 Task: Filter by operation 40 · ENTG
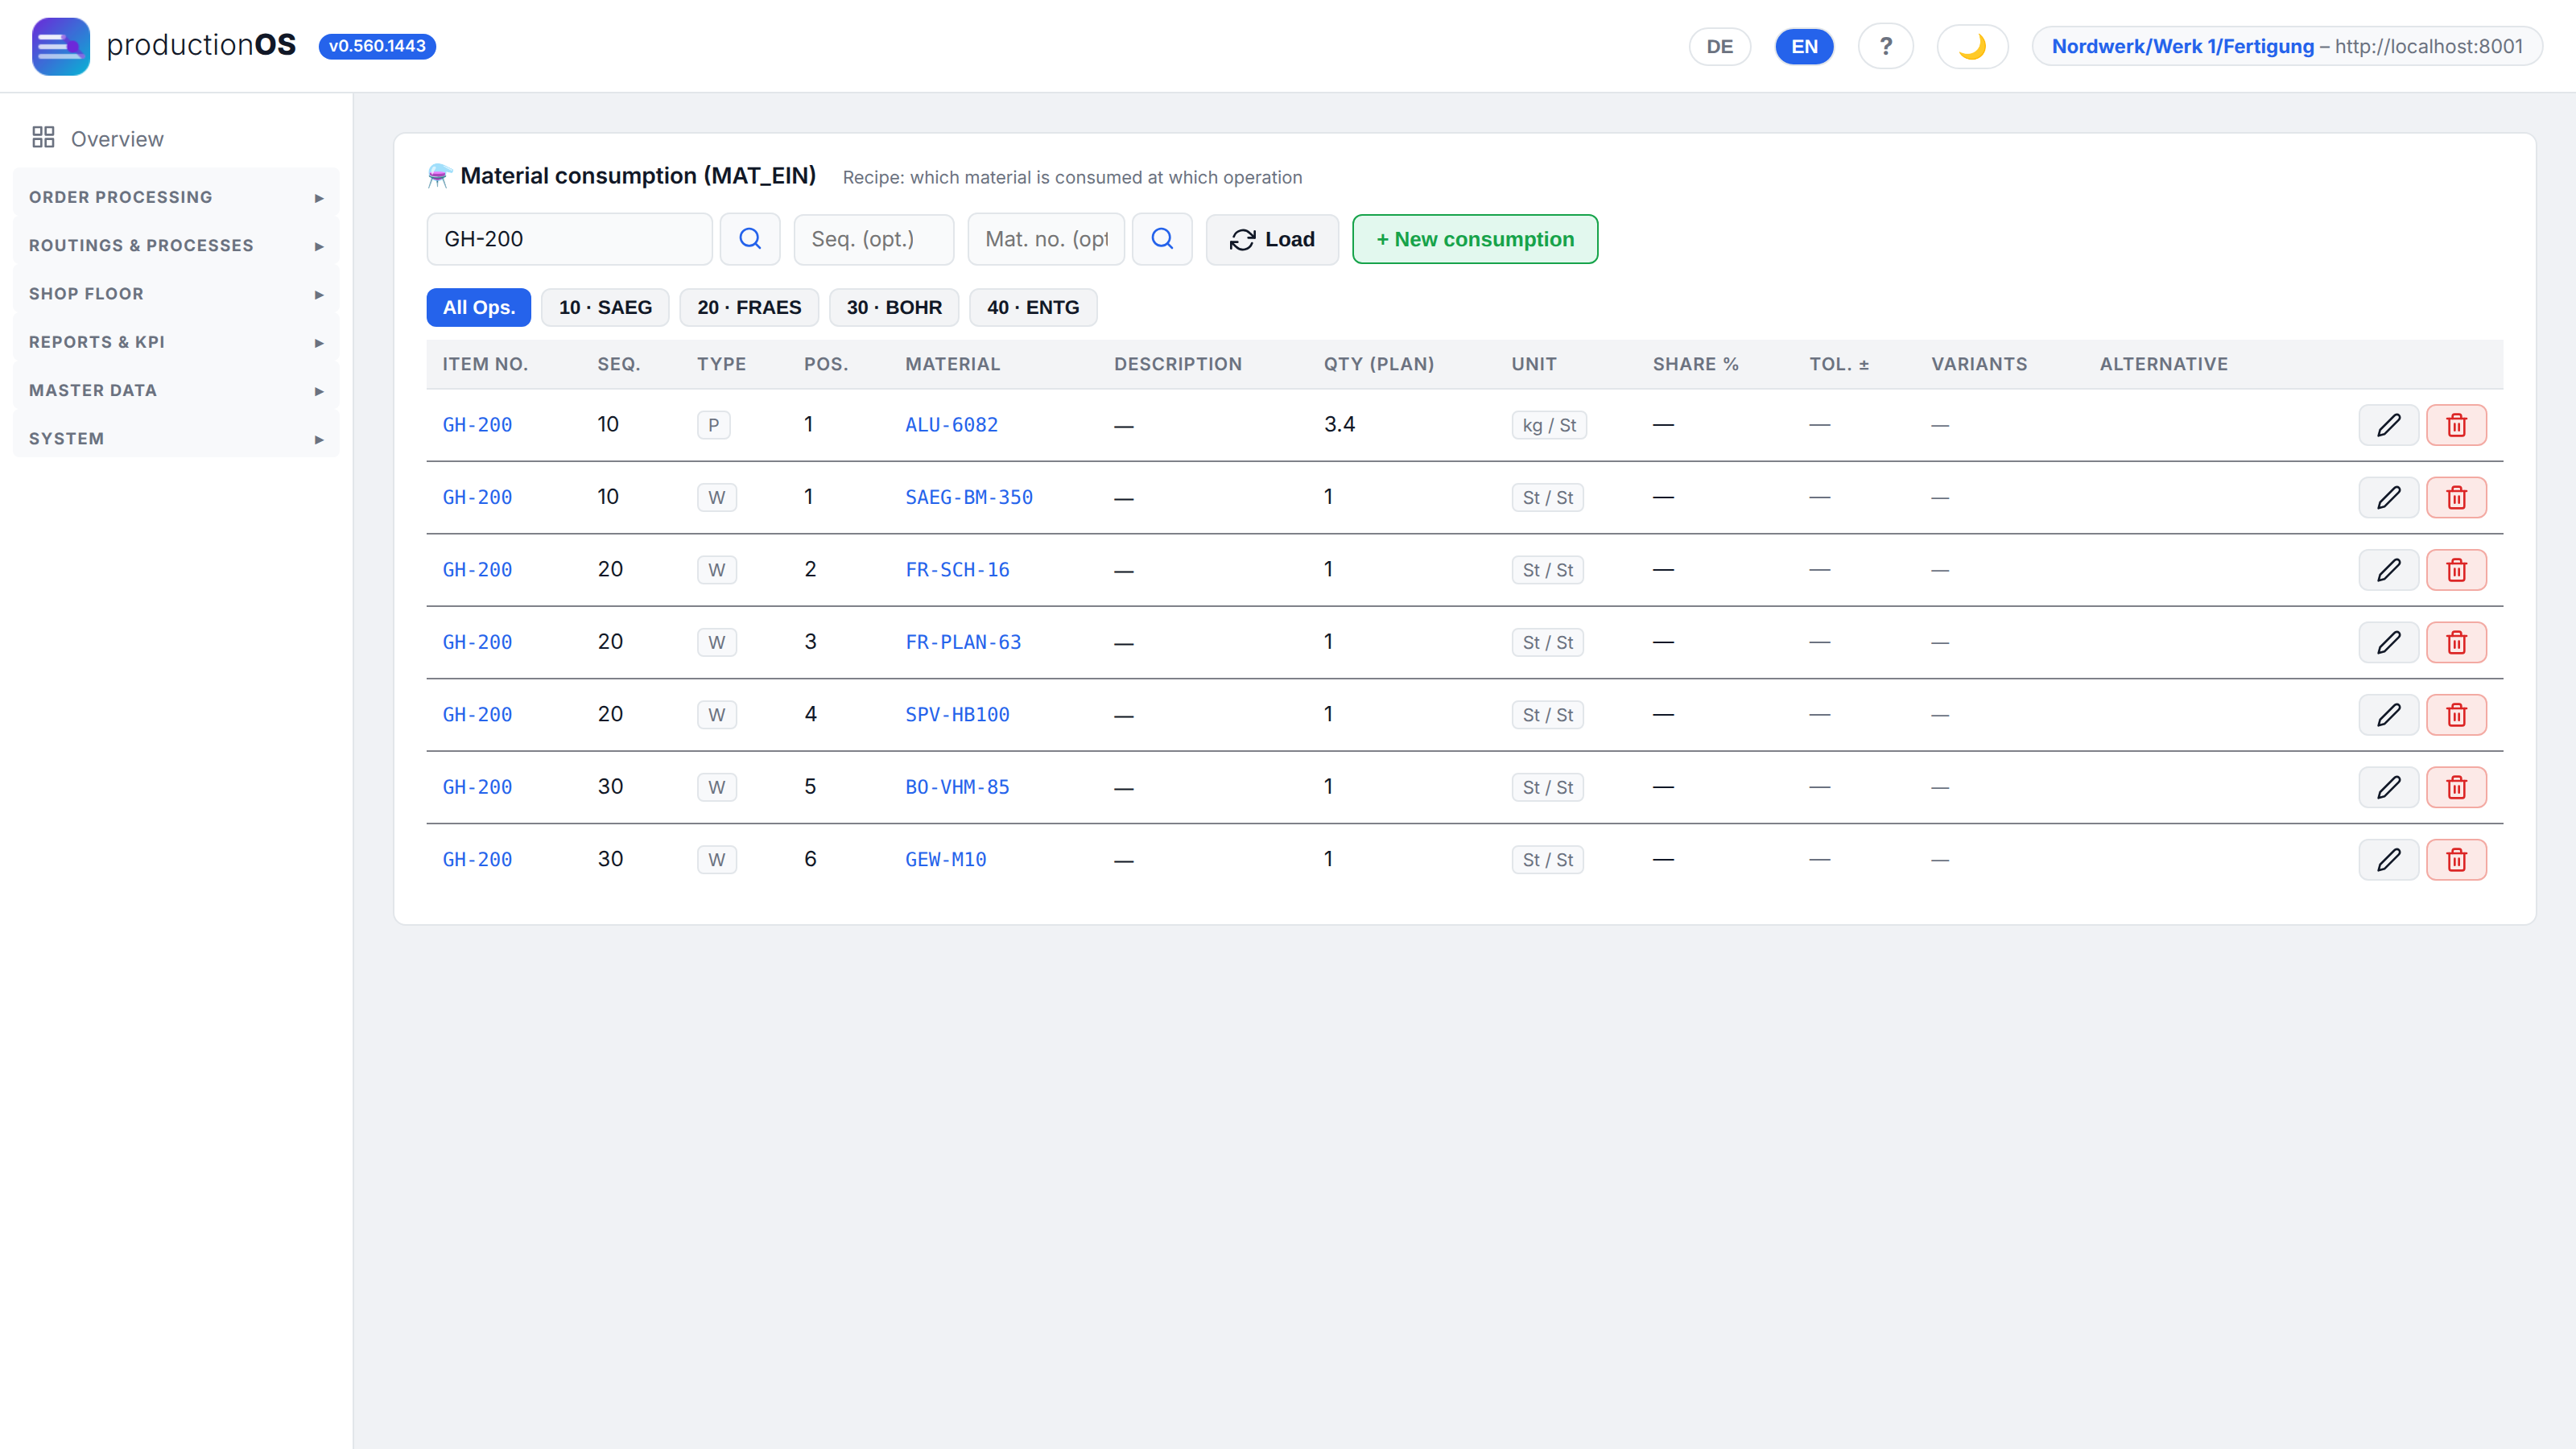(x=1033, y=307)
